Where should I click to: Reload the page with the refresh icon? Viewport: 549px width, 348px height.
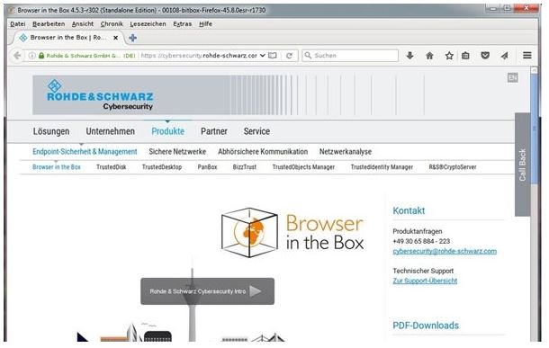click(x=289, y=56)
